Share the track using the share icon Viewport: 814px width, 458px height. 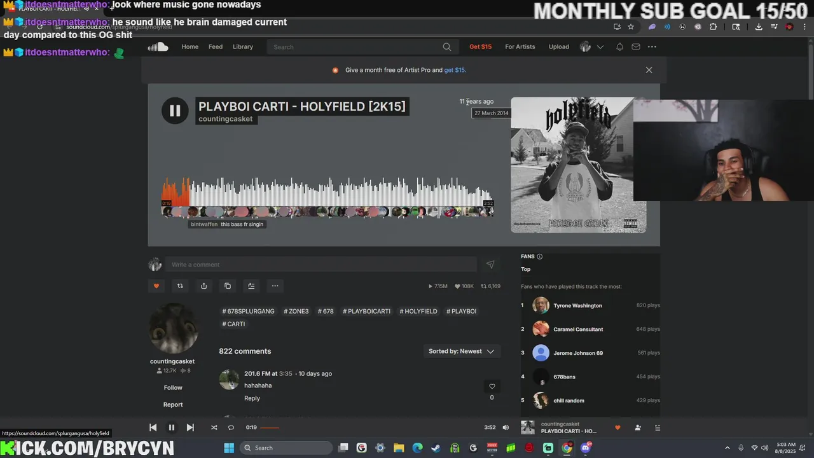click(x=203, y=286)
